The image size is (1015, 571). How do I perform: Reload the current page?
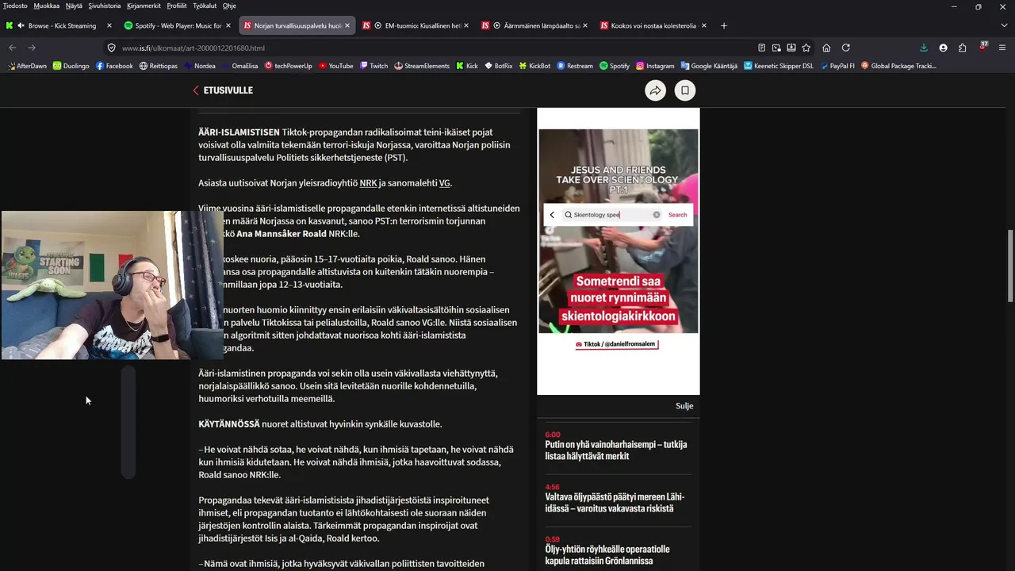tap(846, 48)
